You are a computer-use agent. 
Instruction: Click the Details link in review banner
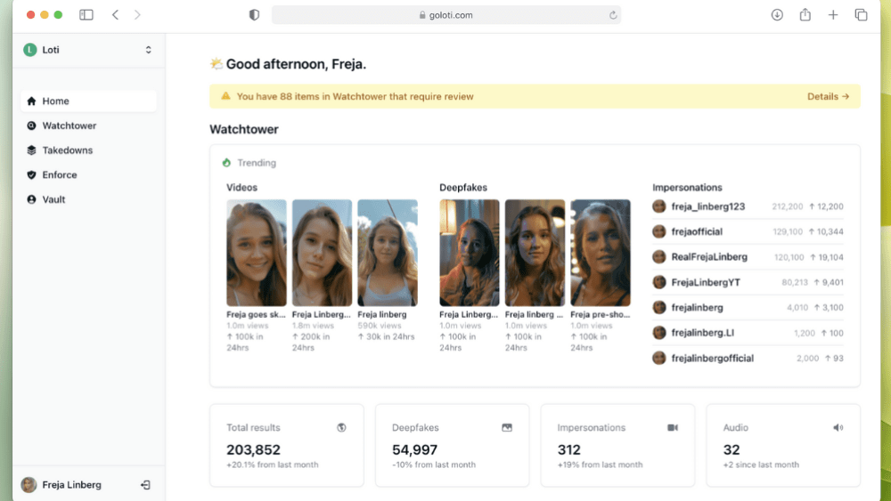[x=828, y=96]
